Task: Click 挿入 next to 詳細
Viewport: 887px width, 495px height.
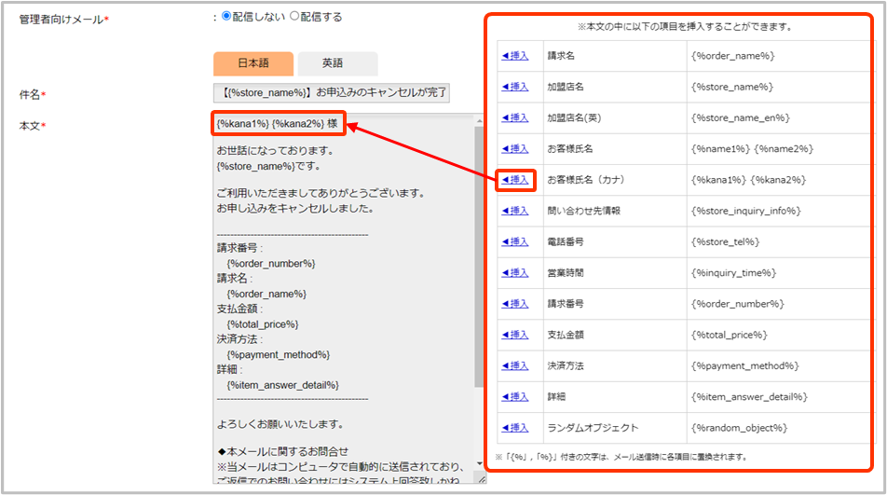Action: click(x=515, y=396)
